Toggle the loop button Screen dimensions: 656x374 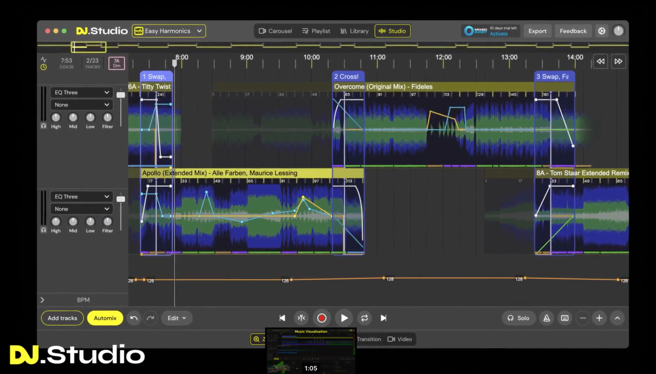(x=364, y=318)
